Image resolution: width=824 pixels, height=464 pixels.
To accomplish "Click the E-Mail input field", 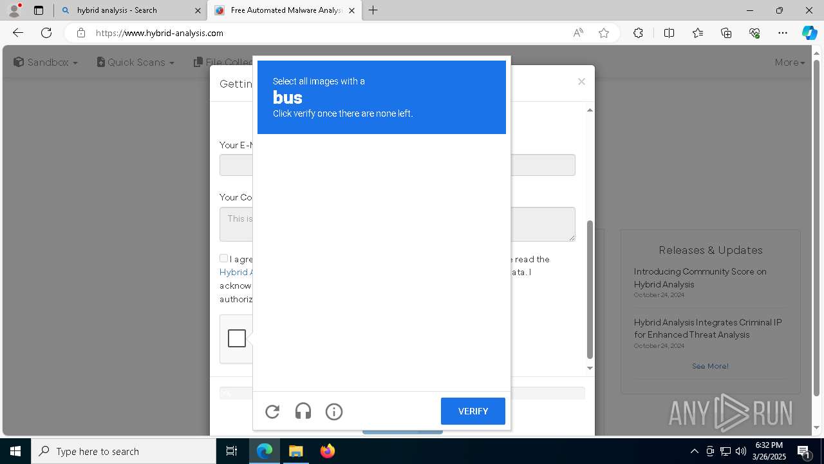I will 397,165.
